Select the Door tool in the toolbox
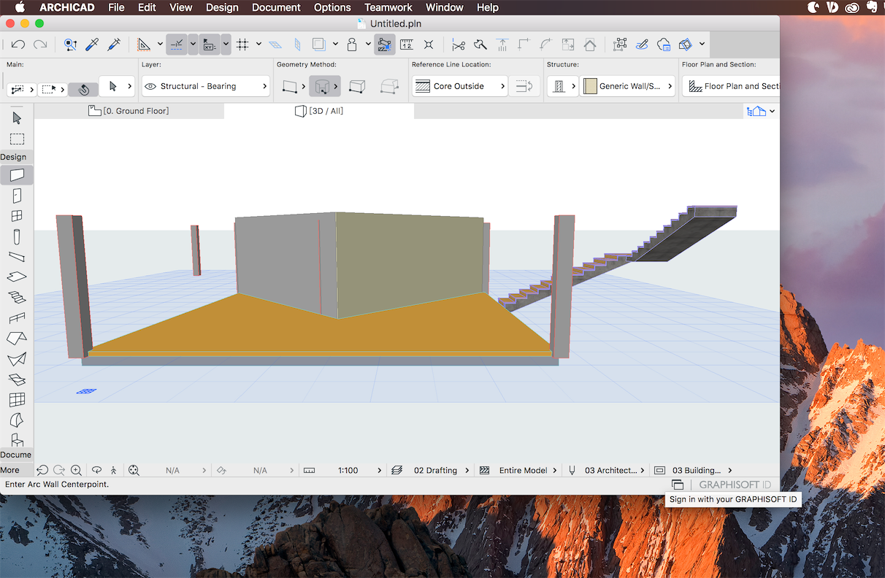The width and height of the screenshot is (885, 578). [17, 196]
